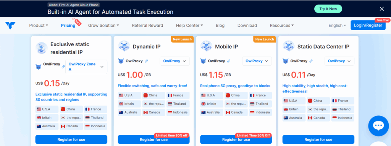Expand the Grow Solution menu
Image resolution: width=391 pixels, height=146 pixels.
tap(103, 26)
